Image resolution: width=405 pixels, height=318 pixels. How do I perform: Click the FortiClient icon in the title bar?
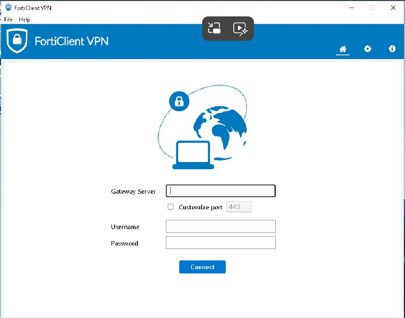[8, 7]
